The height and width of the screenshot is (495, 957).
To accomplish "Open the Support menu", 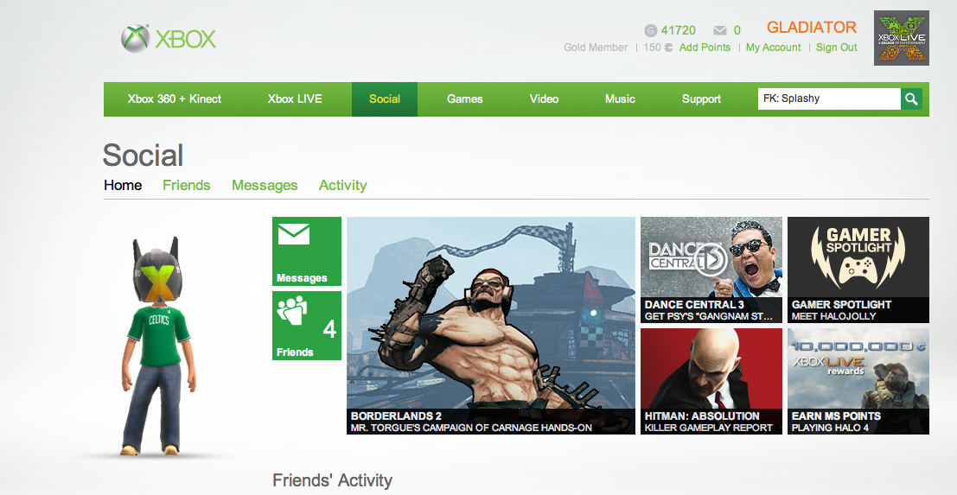I will (701, 98).
